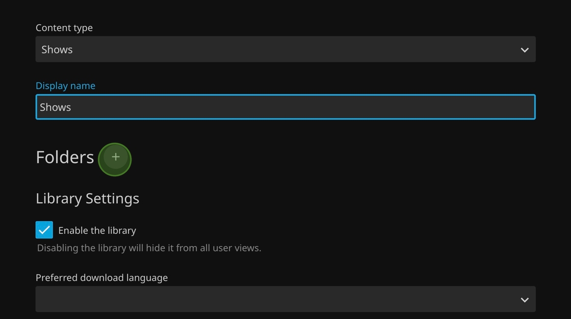Click the 'Disabling the library will hide it' description
Screen dimensions: 571x319
tap(149, 248)
